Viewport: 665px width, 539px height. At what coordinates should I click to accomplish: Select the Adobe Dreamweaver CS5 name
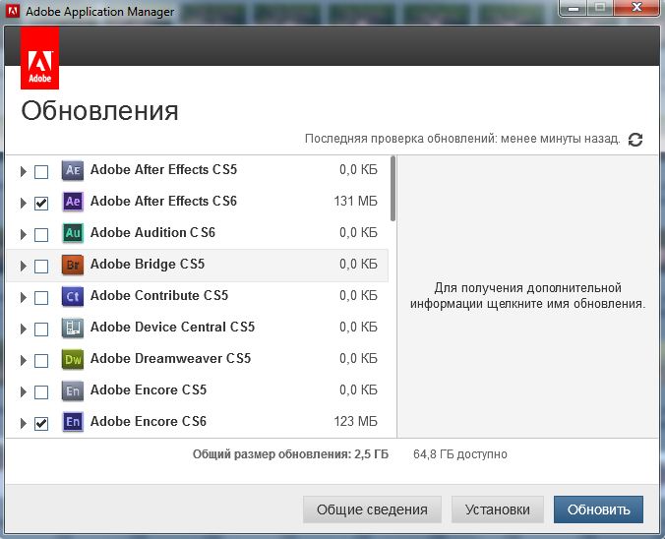coord(170,358)
